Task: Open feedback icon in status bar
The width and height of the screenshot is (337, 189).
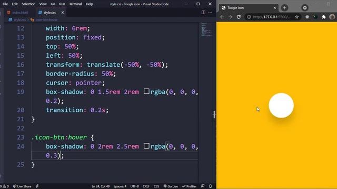Action: tap(202, 186)
